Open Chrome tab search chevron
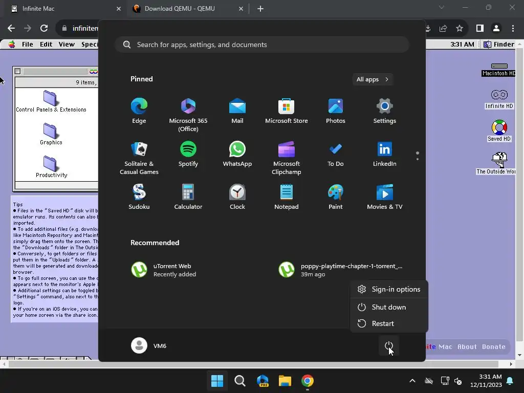 pos(442,7)
